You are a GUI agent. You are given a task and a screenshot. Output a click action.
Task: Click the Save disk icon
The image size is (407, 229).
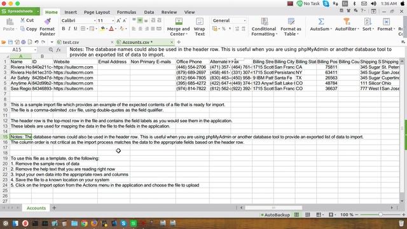click(10, 42)
